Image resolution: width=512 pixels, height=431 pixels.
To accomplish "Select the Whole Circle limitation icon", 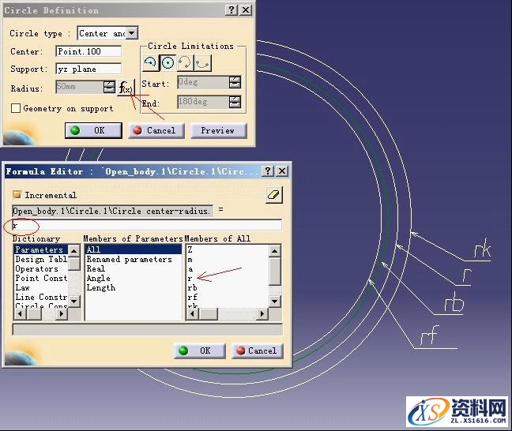I will coord(167,63).
